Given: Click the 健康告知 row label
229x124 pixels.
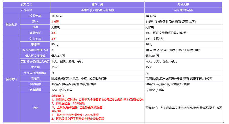Looking at the screenshot, I should point(35,33).
